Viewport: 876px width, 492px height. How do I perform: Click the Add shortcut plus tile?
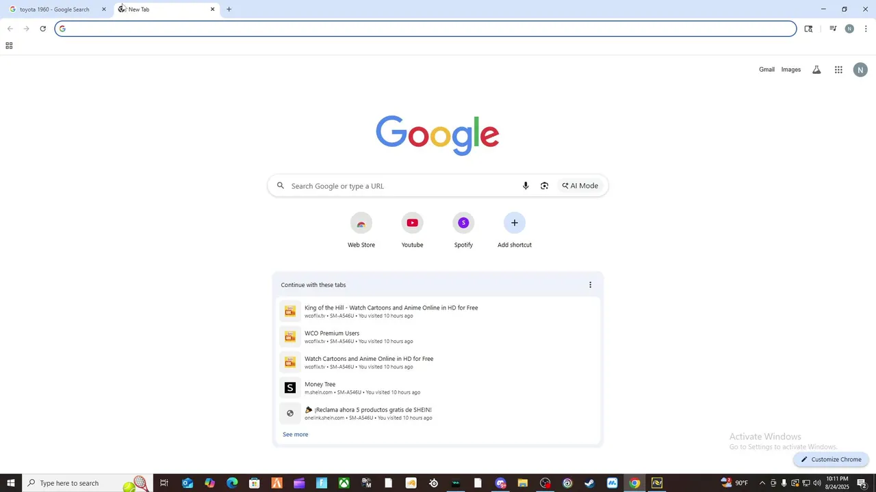515,230
